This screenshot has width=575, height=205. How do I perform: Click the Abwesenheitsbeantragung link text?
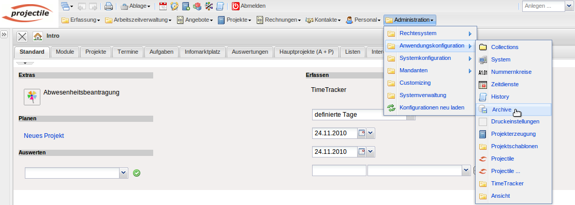[81, 92]
